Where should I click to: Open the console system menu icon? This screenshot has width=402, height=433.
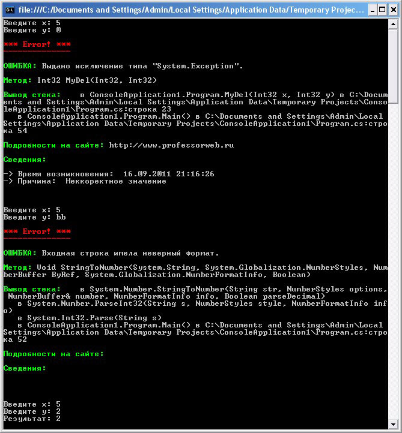point(10,10)
